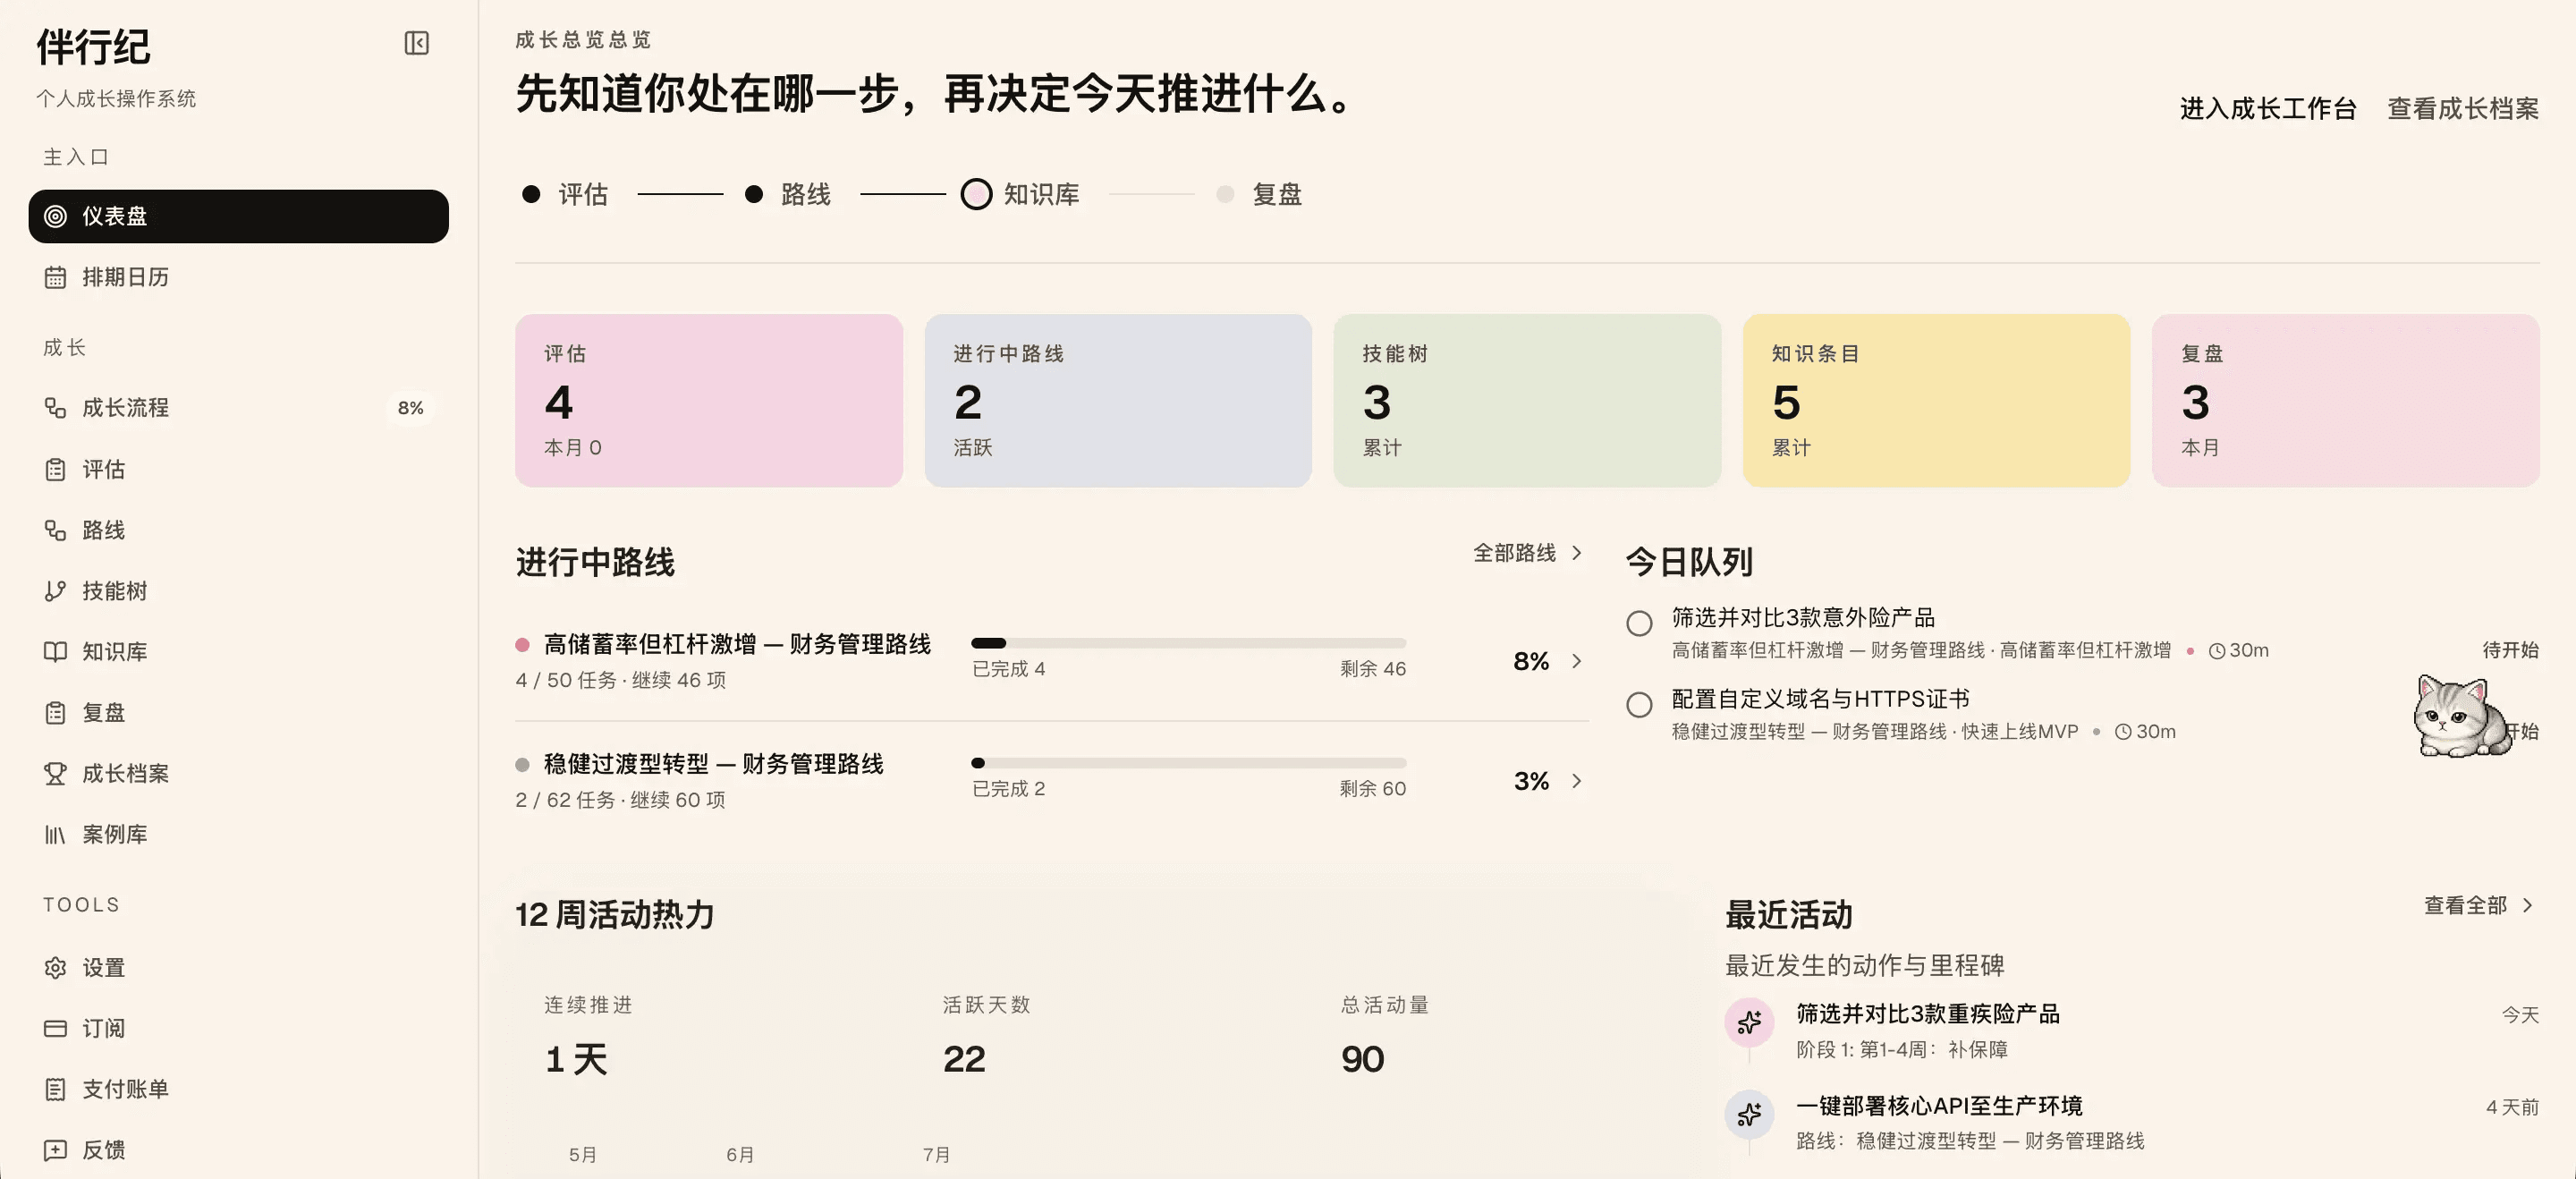Image resolution: width=2576 pixels, height=1179 pixels.
Task: Open 案例库 menu item
Action: (x=238, y=835)
